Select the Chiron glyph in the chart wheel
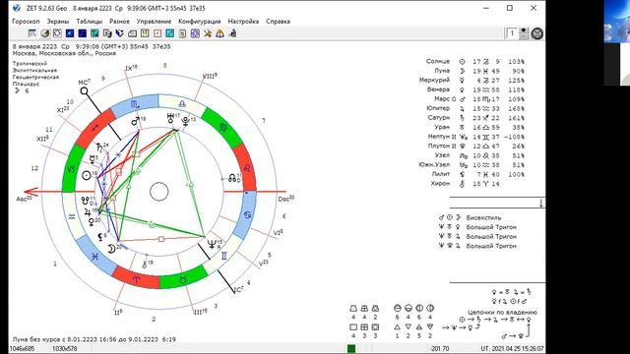 click(x=145, y=265)
